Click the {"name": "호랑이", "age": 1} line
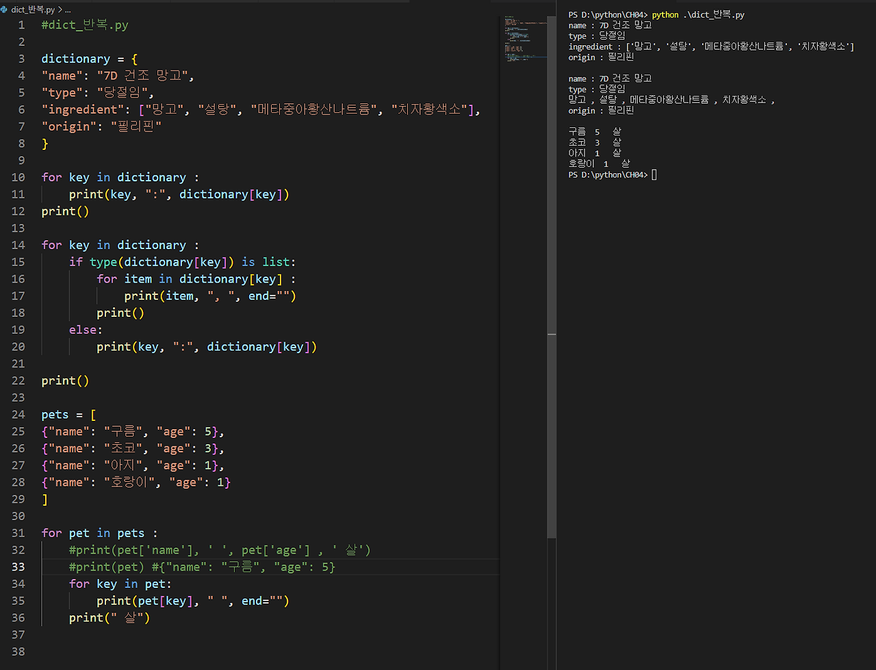This screenshot has height=670, width=876. coord(136,482)
